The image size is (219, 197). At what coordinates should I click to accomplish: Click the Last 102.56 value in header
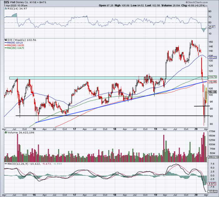[x=153, y=5]
